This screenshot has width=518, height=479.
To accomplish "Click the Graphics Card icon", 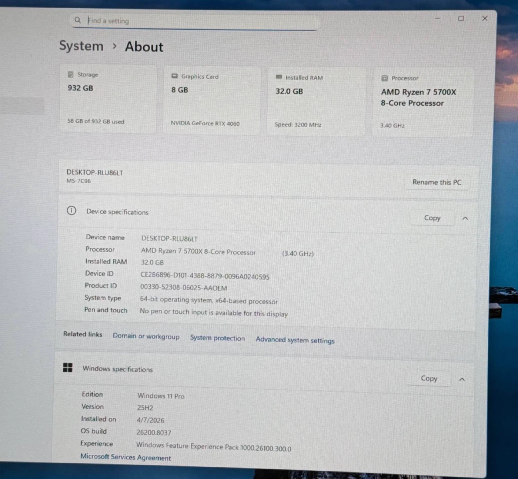I will point(175,76).
